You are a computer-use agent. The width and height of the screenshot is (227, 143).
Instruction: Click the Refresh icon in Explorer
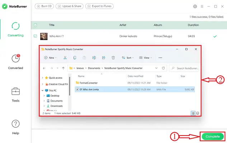[x=163, y=68]
